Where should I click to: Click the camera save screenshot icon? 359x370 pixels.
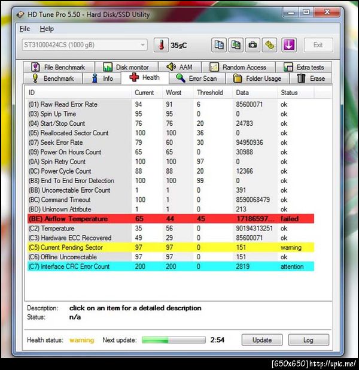pos(252,45)
